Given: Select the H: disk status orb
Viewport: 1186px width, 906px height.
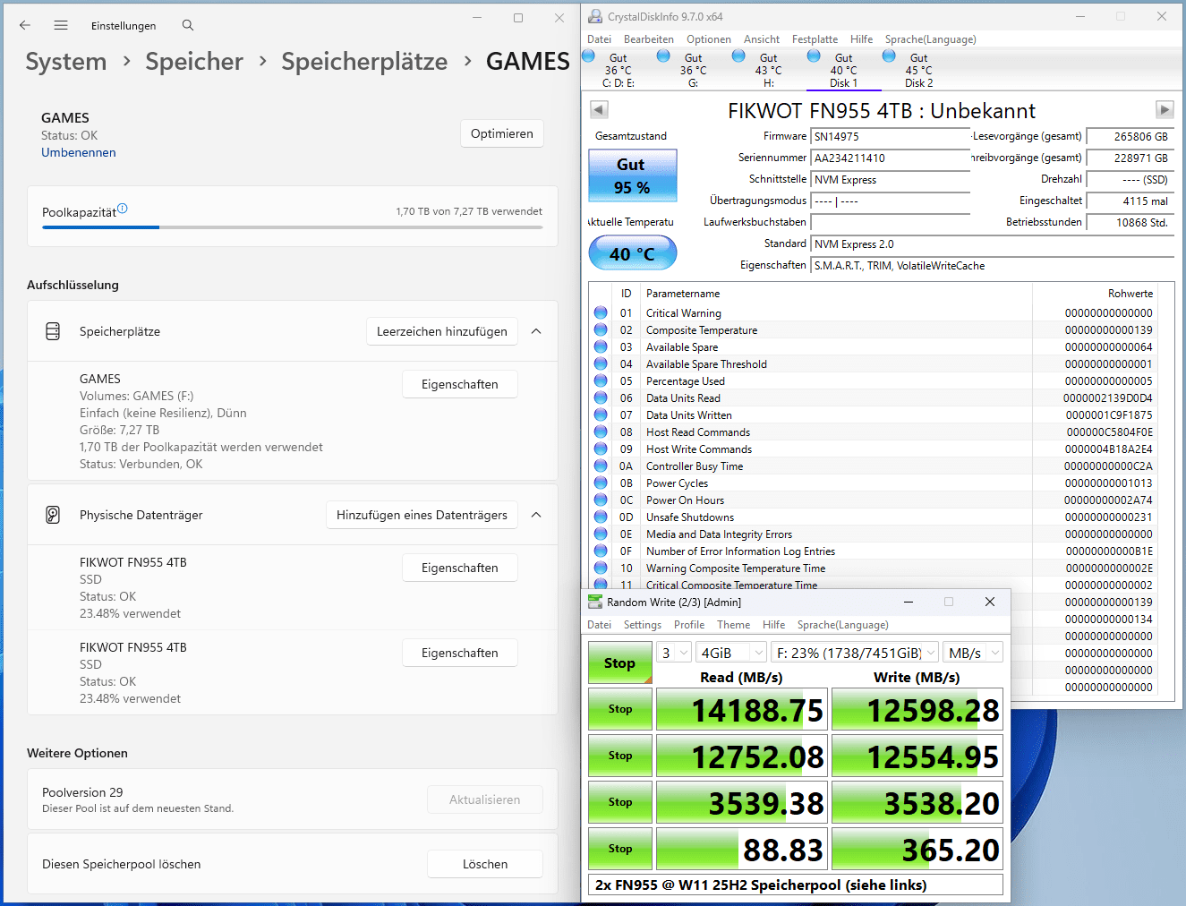Looking at the screenshot, I should [738, 56].
